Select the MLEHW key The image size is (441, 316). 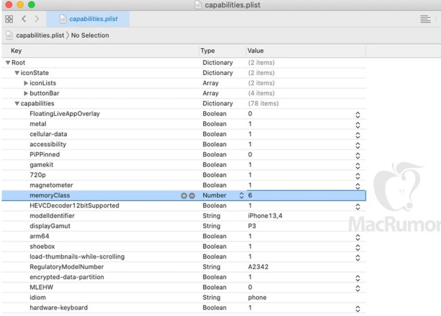tap(42, 287)
